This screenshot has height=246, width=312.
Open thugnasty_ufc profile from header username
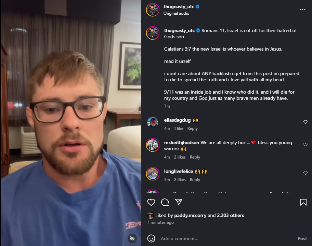pyautogui.click(x=179, y=6)
